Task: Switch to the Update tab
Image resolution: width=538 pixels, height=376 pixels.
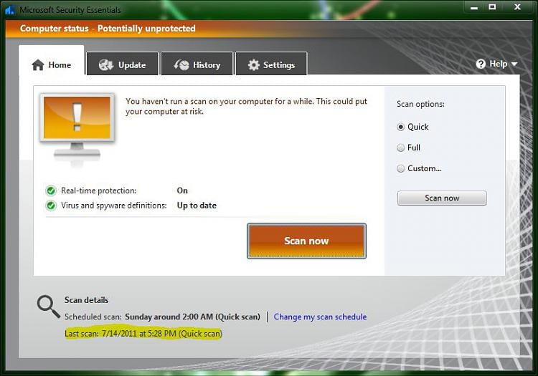Action: tap(123, 64)
